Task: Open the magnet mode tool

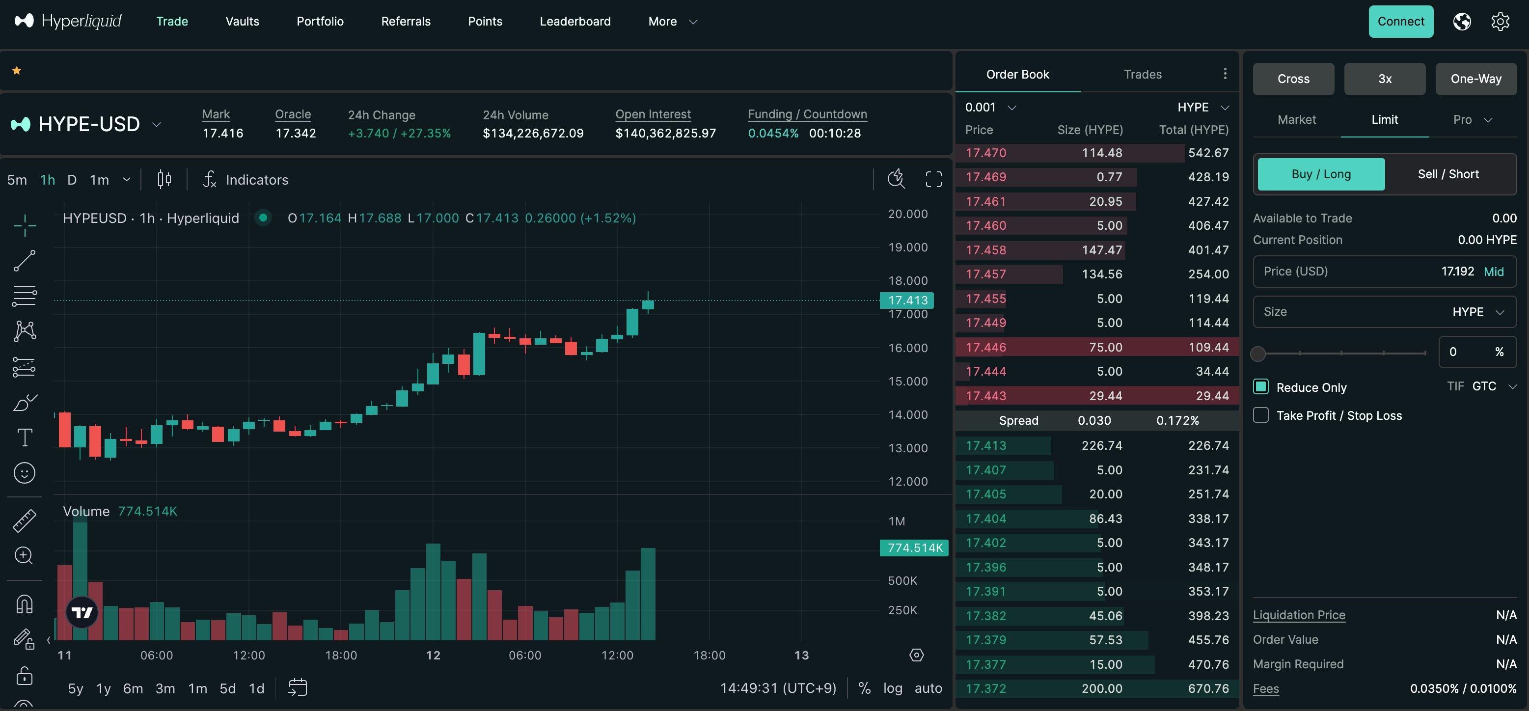Action: tap(25, 603)
